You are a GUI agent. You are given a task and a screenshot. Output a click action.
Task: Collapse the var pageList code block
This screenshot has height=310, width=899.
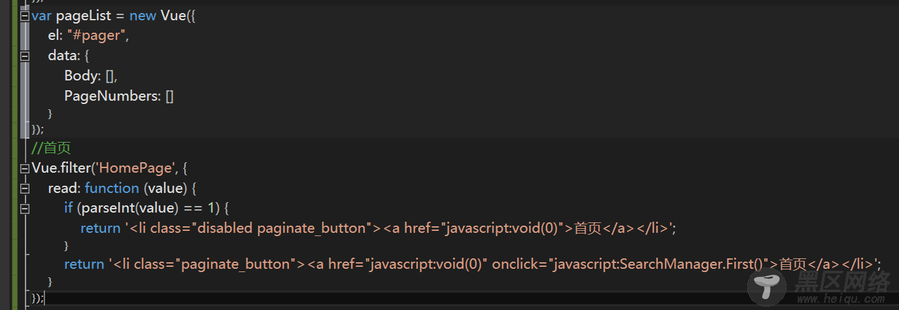(x=25, y=16)
